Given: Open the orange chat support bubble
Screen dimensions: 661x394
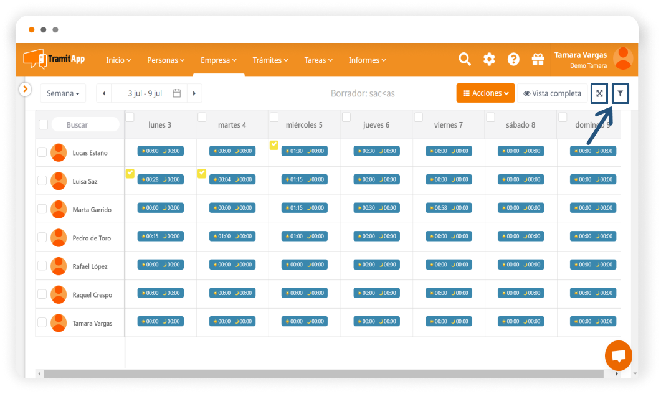Looking at the screenshot, I should (x=618, y=356).
